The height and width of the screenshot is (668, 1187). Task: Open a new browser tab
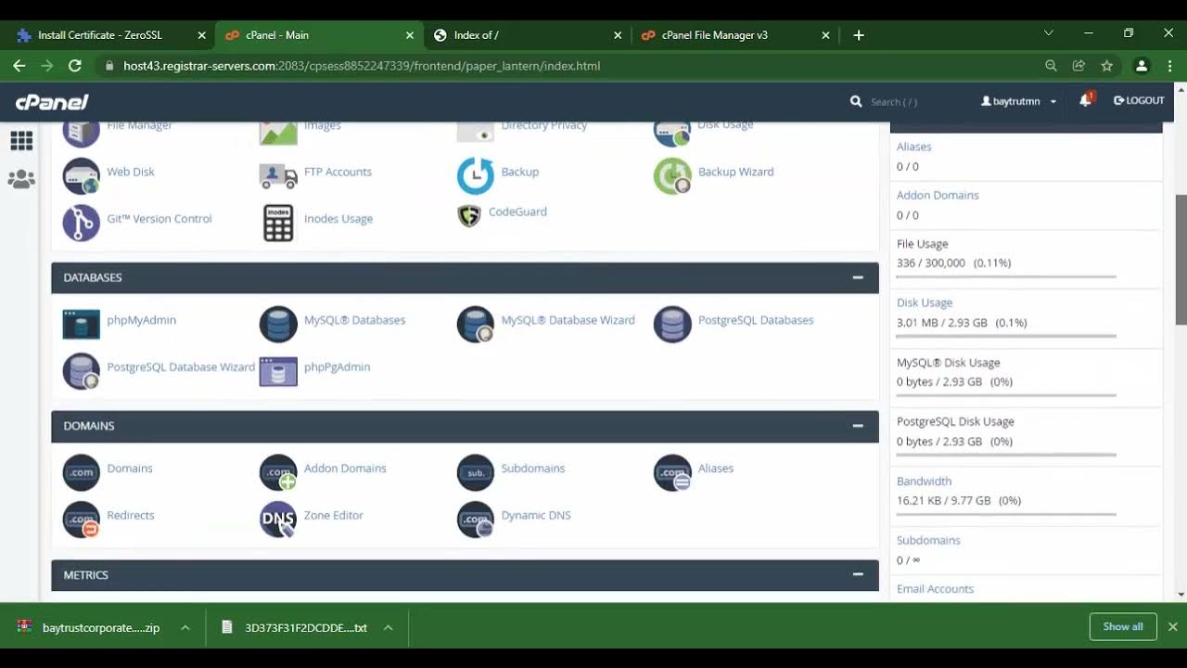click(859, 35)
